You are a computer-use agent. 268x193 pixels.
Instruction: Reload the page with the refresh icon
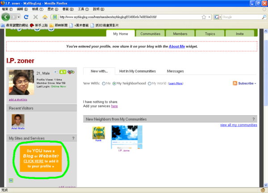26,17
